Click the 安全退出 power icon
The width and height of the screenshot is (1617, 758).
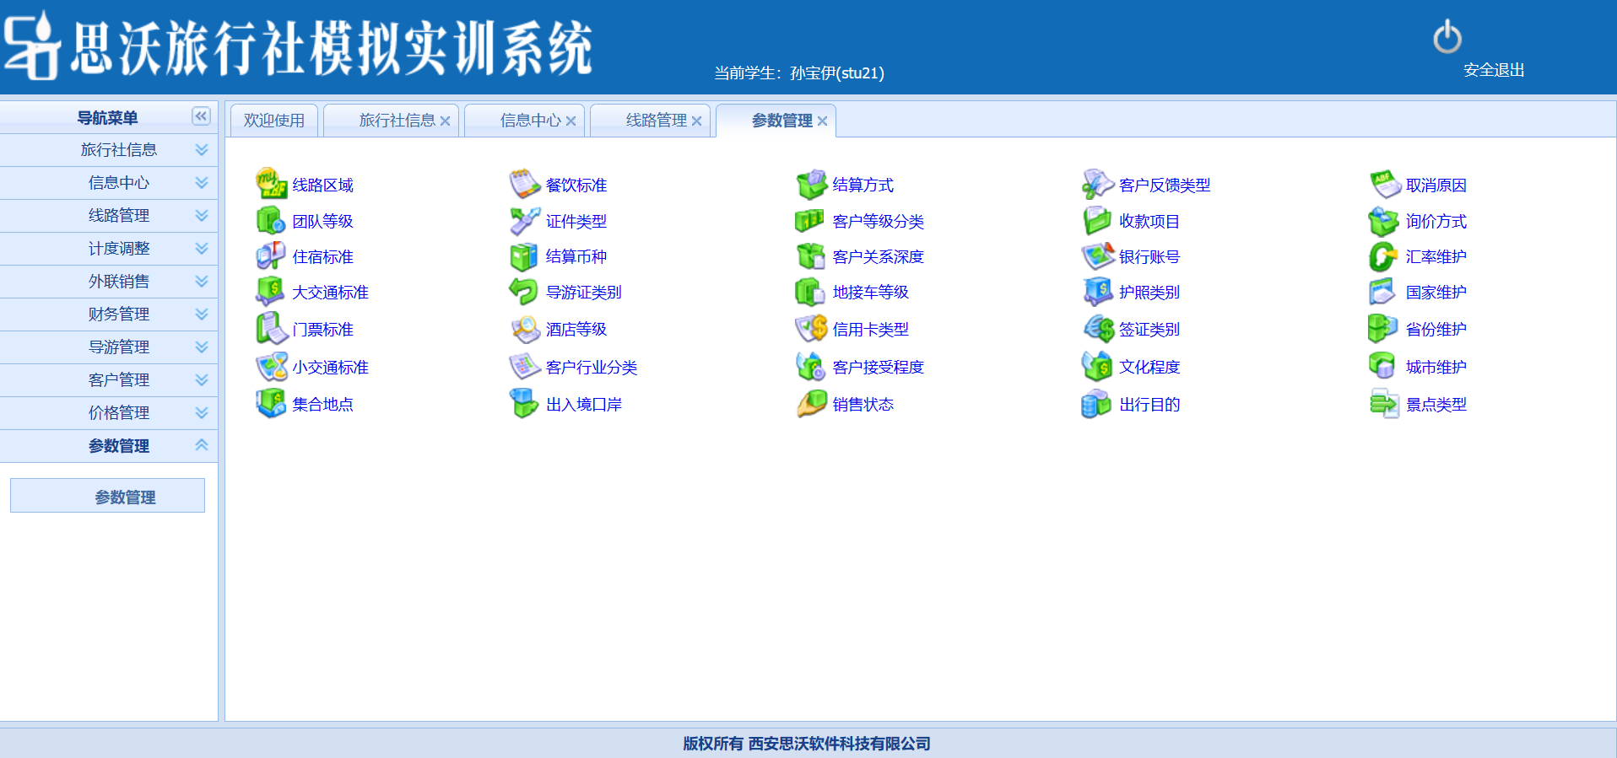coord(1447,38)
